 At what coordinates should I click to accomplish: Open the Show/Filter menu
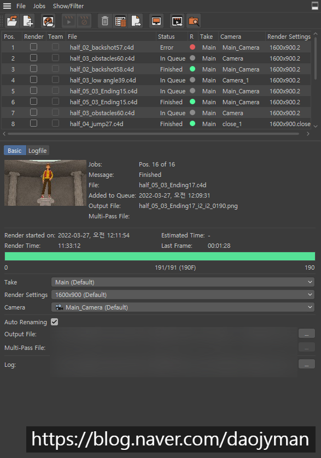(x=68, y=6)
